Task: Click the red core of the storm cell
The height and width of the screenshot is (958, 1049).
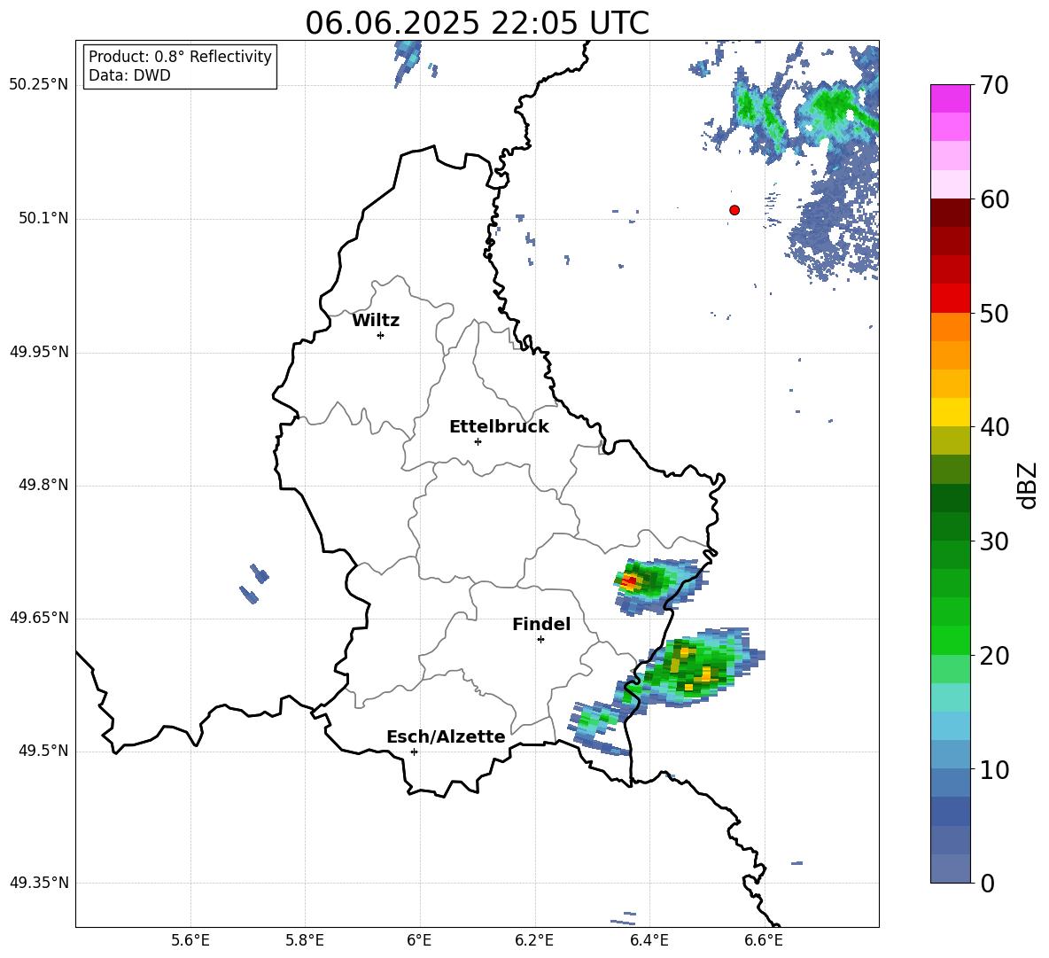Action: pos(629,581)
